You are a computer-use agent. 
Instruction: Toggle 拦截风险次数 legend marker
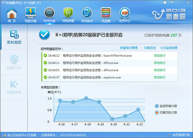pos(157,113)
